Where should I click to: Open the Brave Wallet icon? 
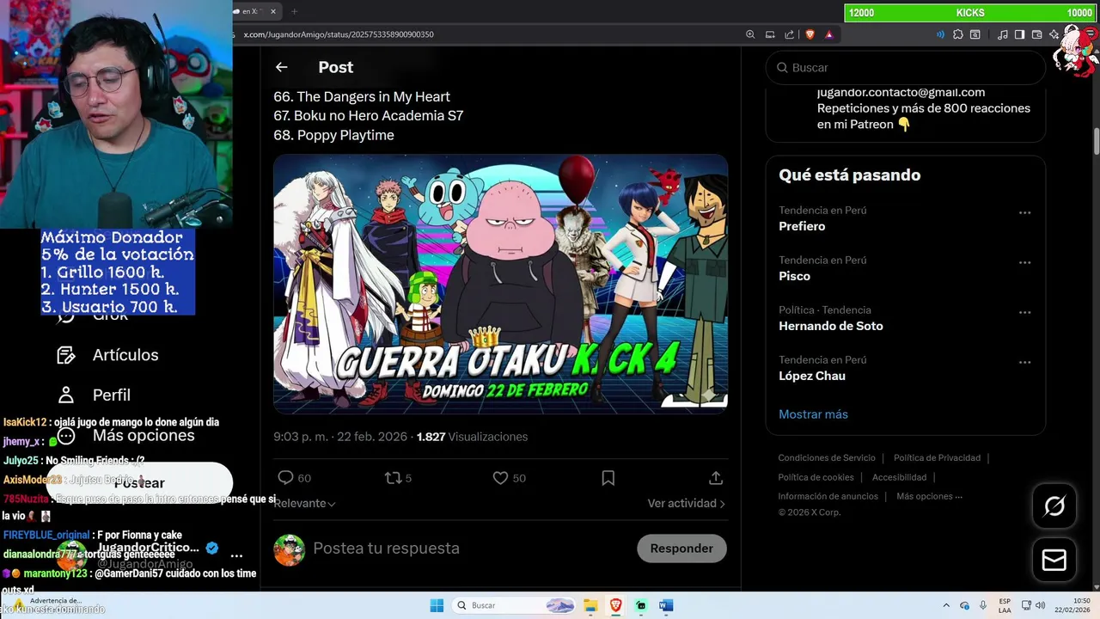(1036, 34)
